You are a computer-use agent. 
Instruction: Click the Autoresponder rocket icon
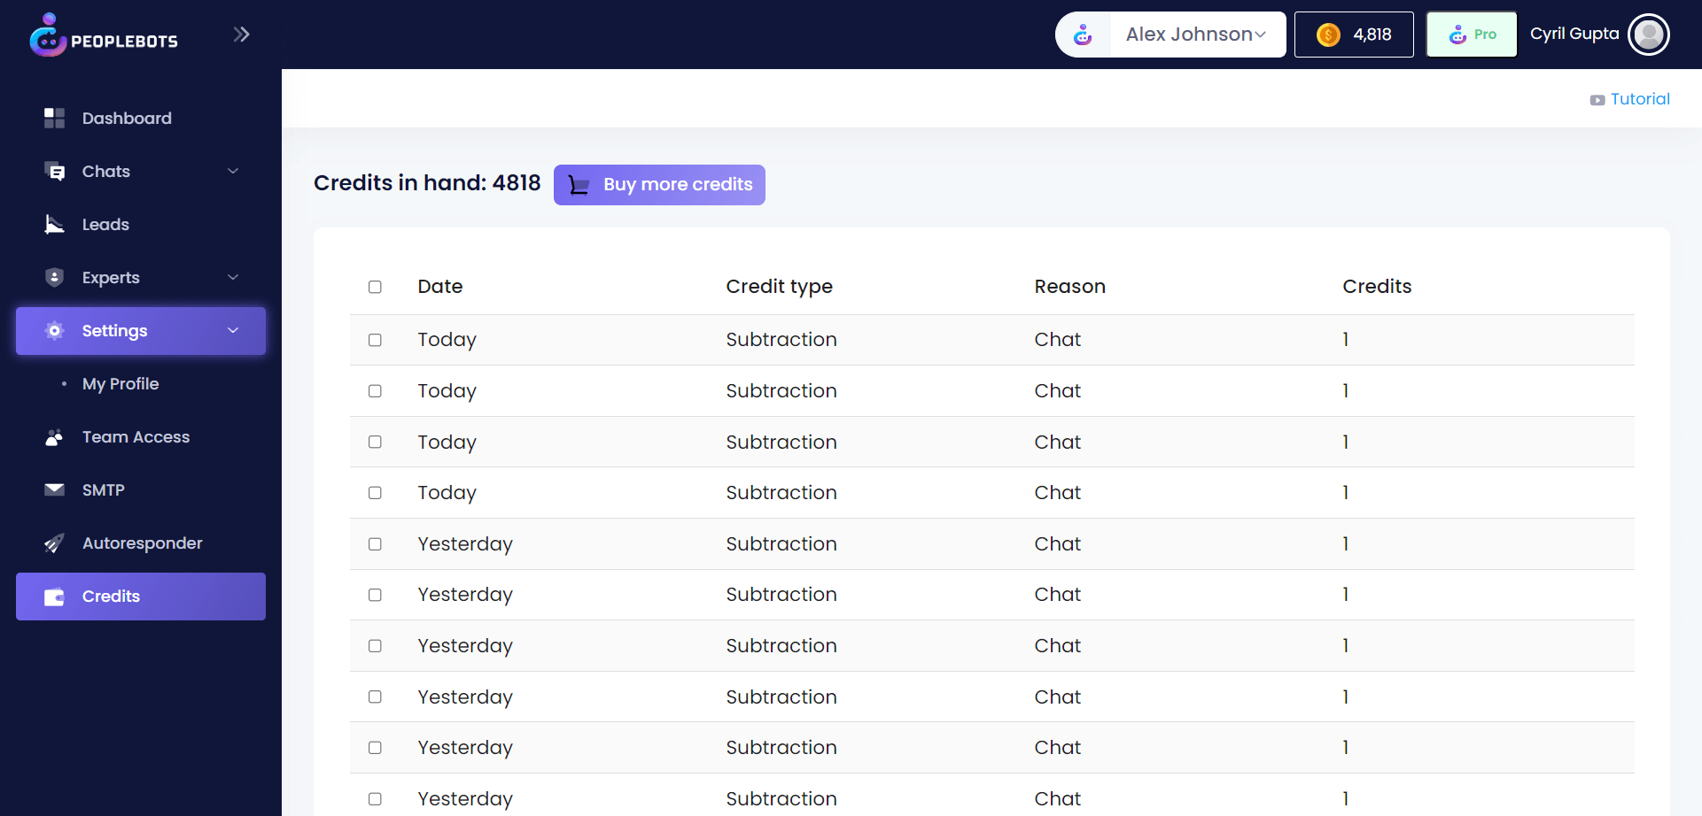point(54,543)
